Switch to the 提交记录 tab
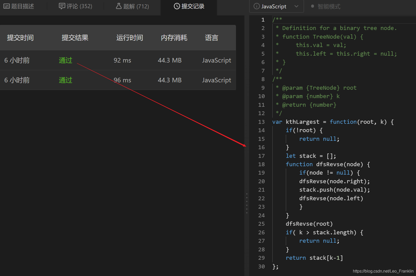The height and width of the screenshot is (276, 416). tap(189, 6)
